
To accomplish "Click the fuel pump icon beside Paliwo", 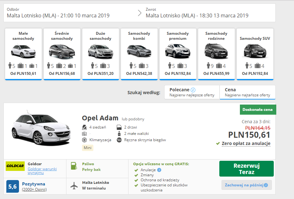I will (74, 166).
